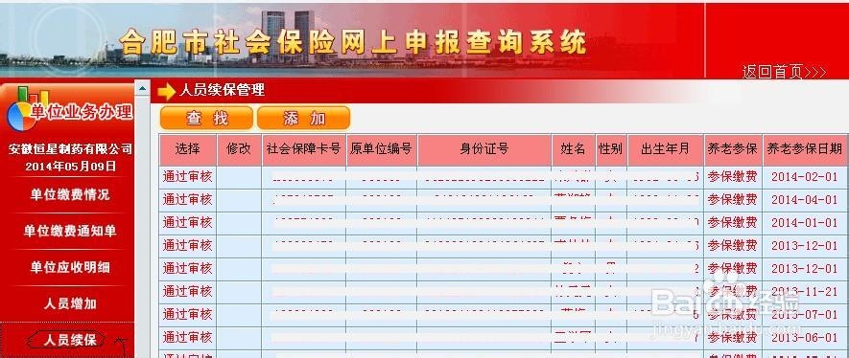
Task: Click 修改 column header
Action: (x=239, y=149)
